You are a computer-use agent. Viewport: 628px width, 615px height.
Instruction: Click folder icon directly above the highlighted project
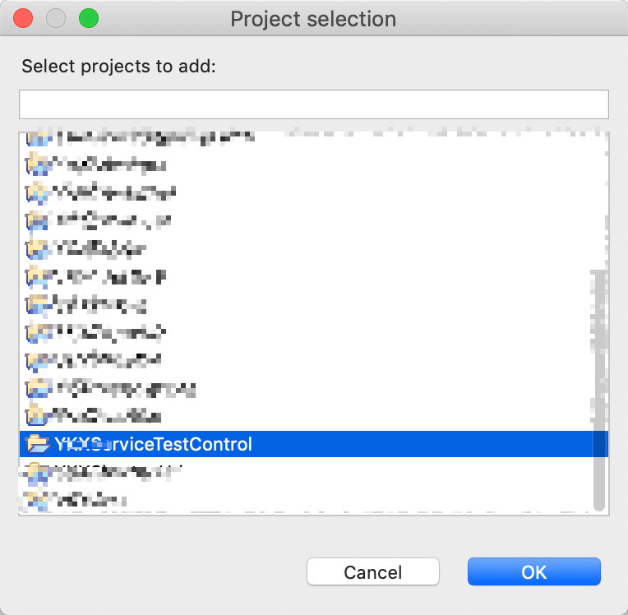coord(37,415)
